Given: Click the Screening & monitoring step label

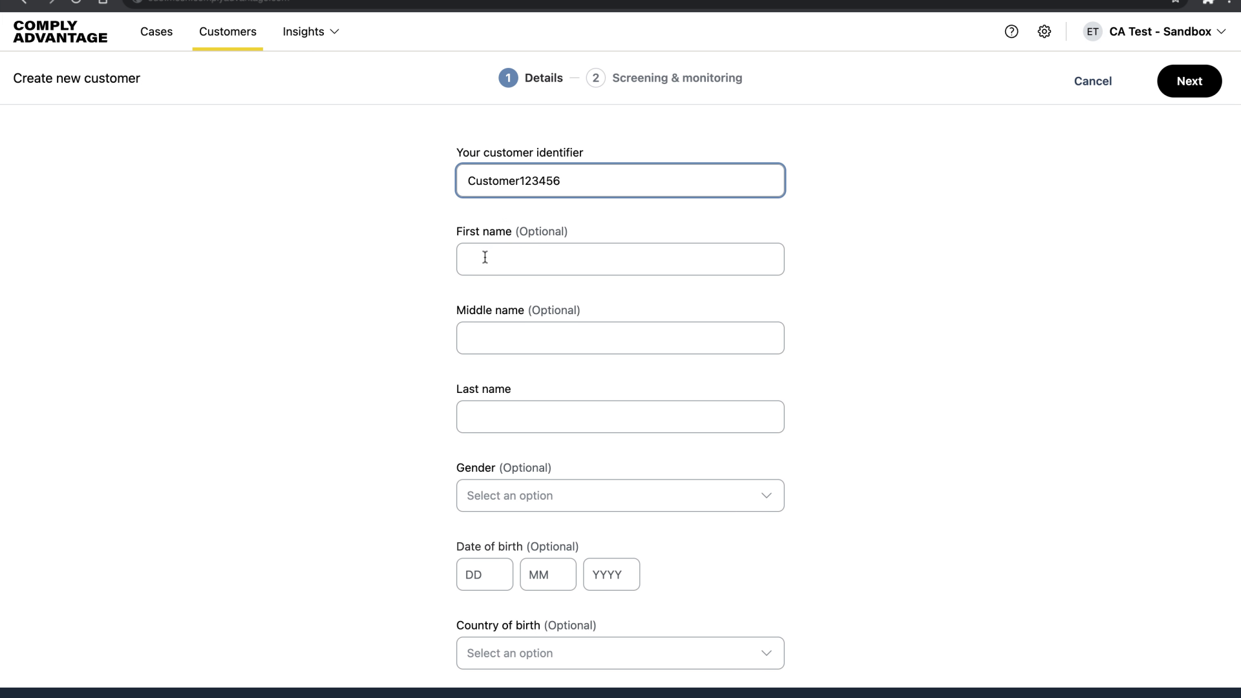Looking at the screenshot, I should pos(677,78).
